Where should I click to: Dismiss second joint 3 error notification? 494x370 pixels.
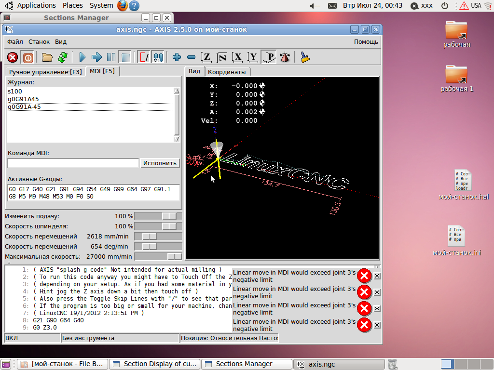pos(377,292)
